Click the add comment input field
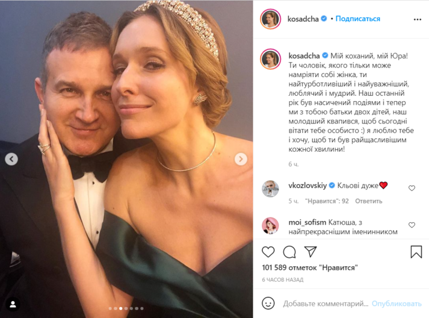Image resolution: width=429 pixels, height=318 pixels. 325,304
